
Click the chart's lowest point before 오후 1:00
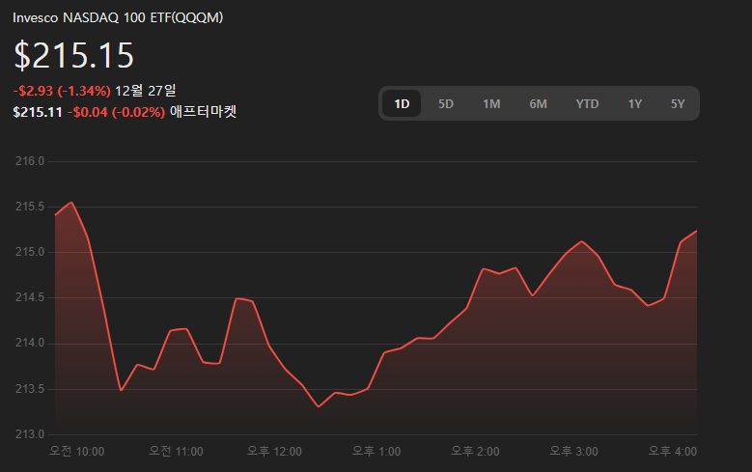[x=319, y=406]
